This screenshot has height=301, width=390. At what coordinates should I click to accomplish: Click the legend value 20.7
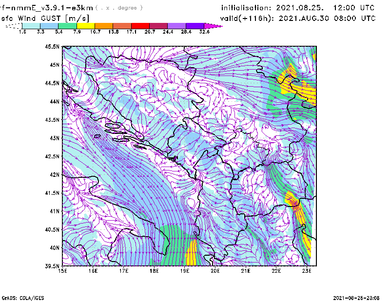point(150,32)
